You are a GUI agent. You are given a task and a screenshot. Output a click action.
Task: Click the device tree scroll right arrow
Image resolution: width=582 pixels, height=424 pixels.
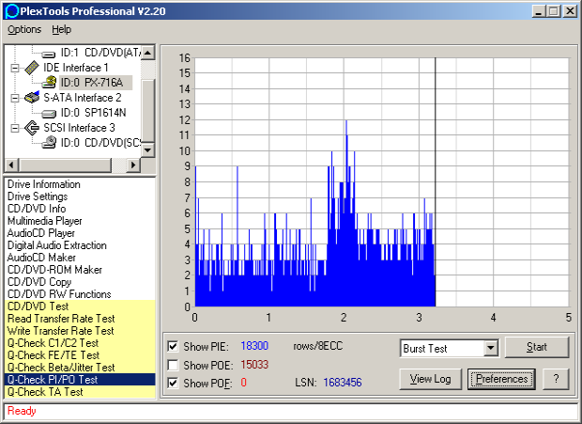[x=133, y=165]
